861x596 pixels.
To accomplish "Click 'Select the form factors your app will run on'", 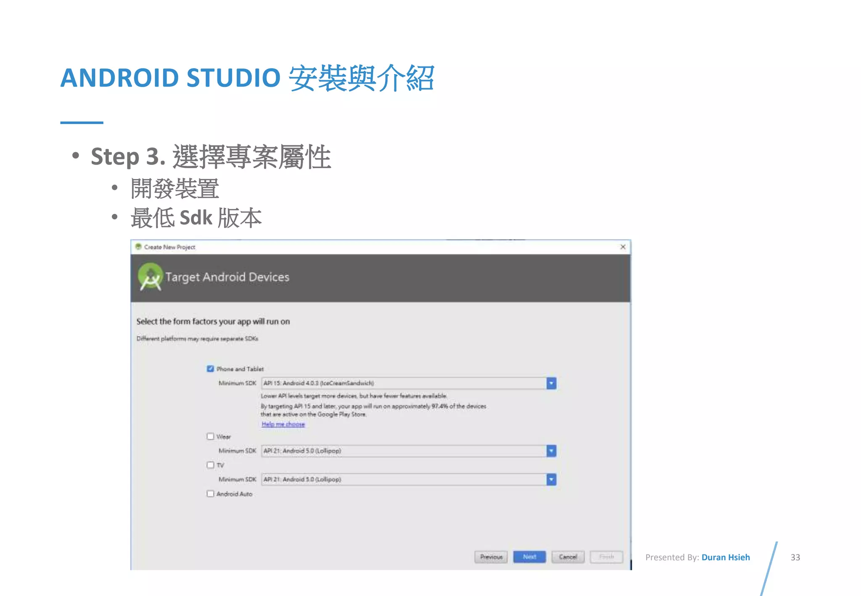I will (213, 322).
